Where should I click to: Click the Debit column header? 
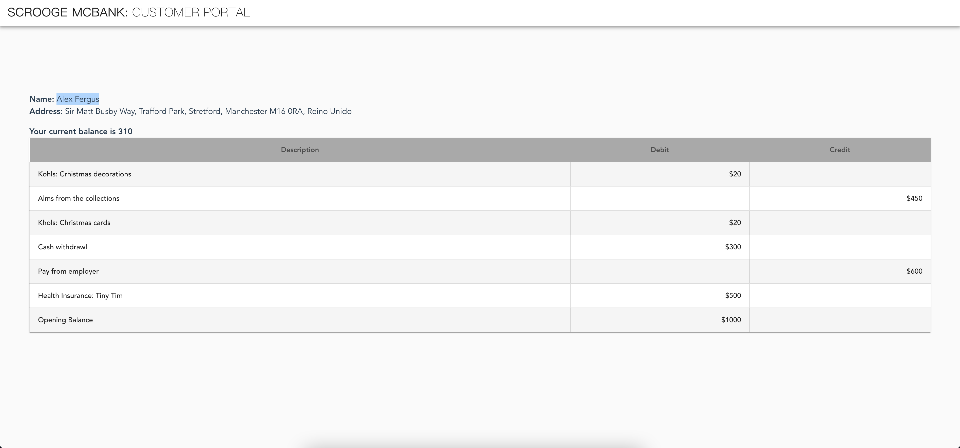click(x=660, y=150)
